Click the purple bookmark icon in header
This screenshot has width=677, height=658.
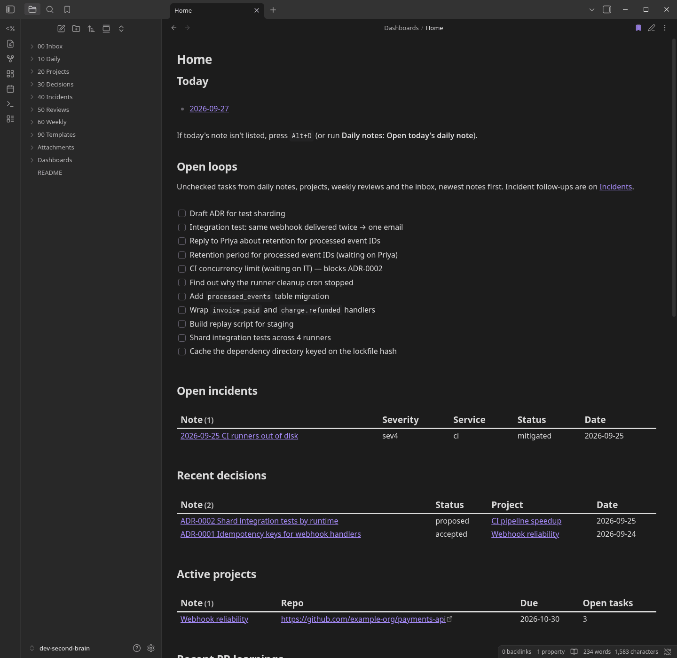pyautogui.click(x=638, y=28)
